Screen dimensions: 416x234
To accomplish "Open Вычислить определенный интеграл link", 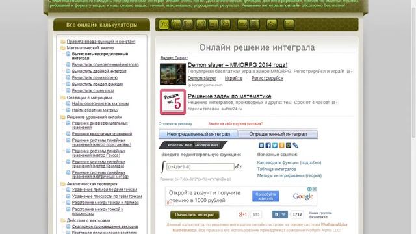I will coord(105,64).
